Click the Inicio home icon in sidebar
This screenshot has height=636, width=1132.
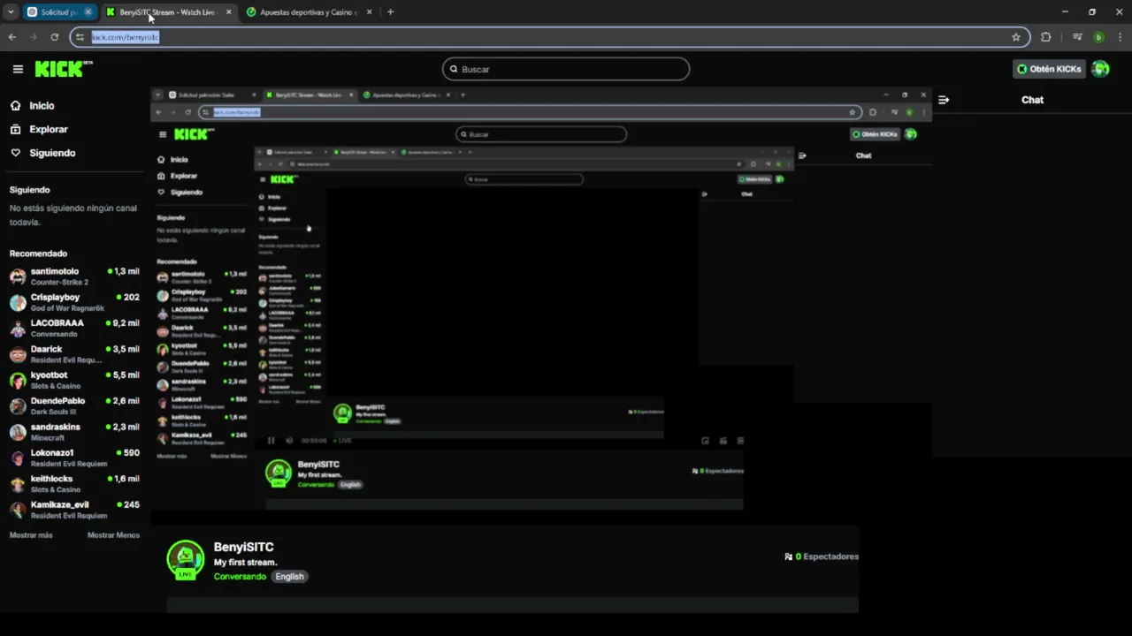click(x=16, y=105)
